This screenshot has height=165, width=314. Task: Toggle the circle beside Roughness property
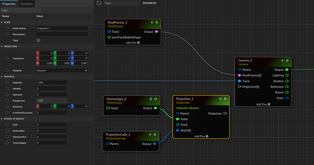pos(7,100)
